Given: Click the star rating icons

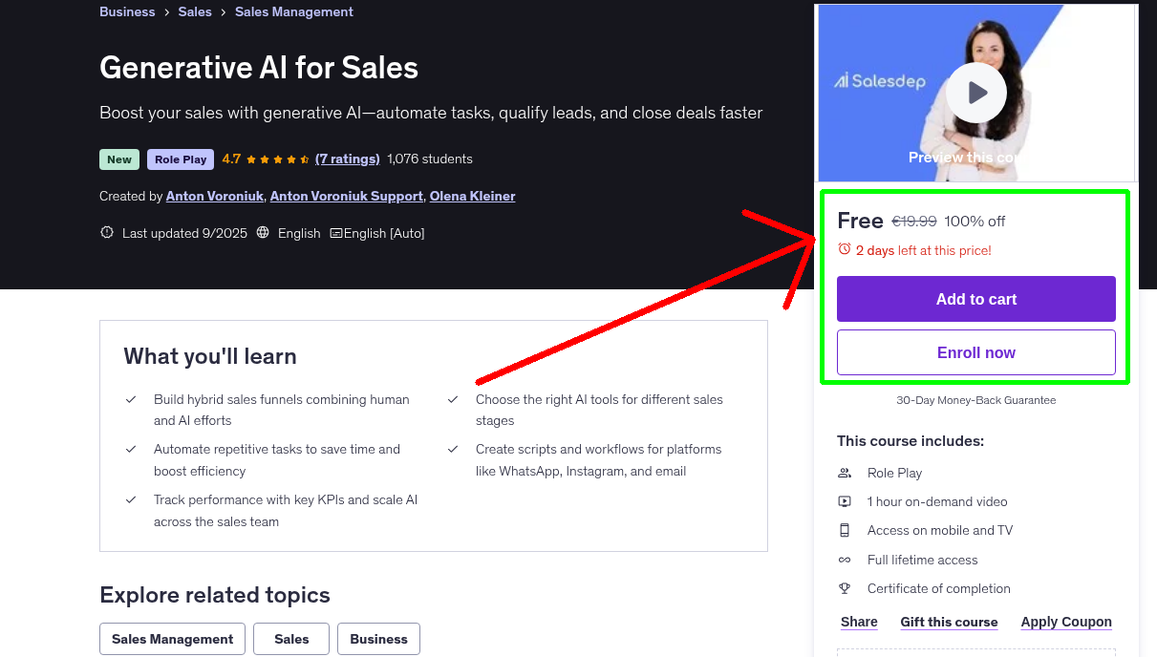Looking at the screenshot, I should point(277,159).
